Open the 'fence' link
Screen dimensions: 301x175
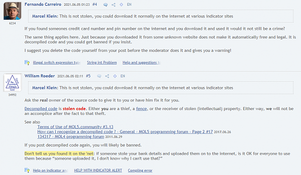(142, 109)
